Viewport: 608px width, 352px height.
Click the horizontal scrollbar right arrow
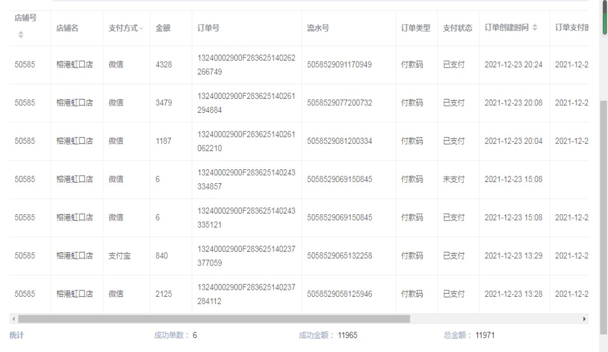tap(585, 319)
